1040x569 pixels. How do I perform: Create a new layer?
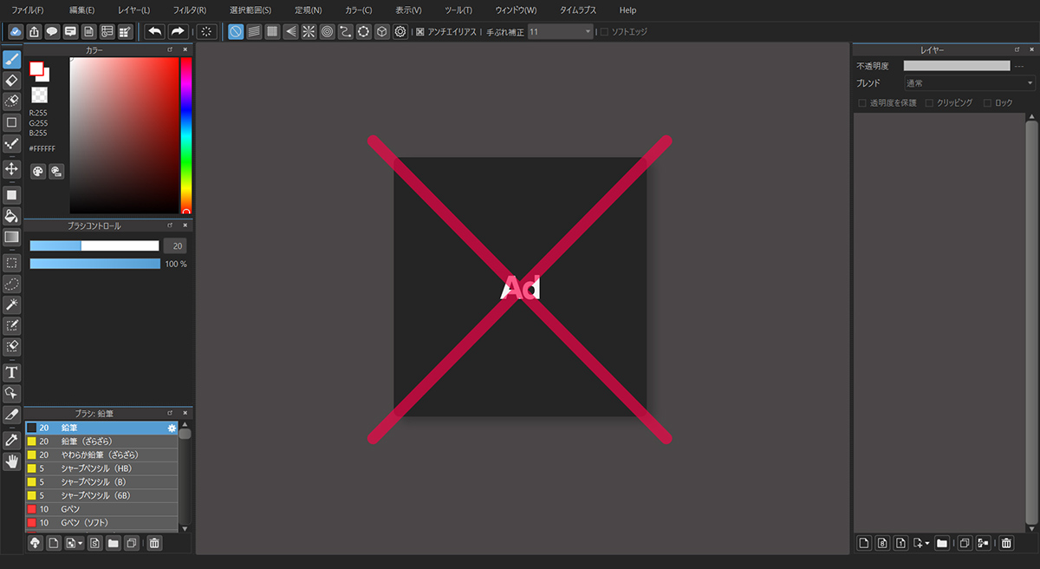click(x=863, y=542)
